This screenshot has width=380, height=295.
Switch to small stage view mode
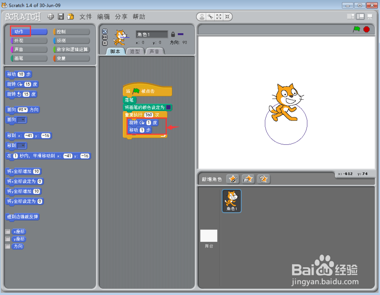[351, 16]
